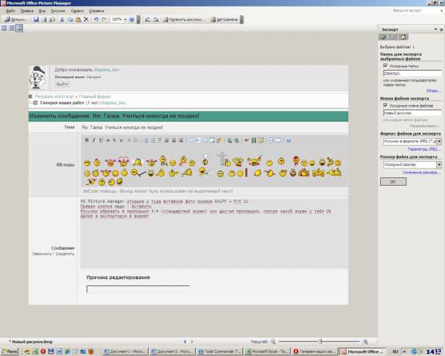The image size is (445, 356).
Task: Switch to single picture view icon
Action: 19,29
